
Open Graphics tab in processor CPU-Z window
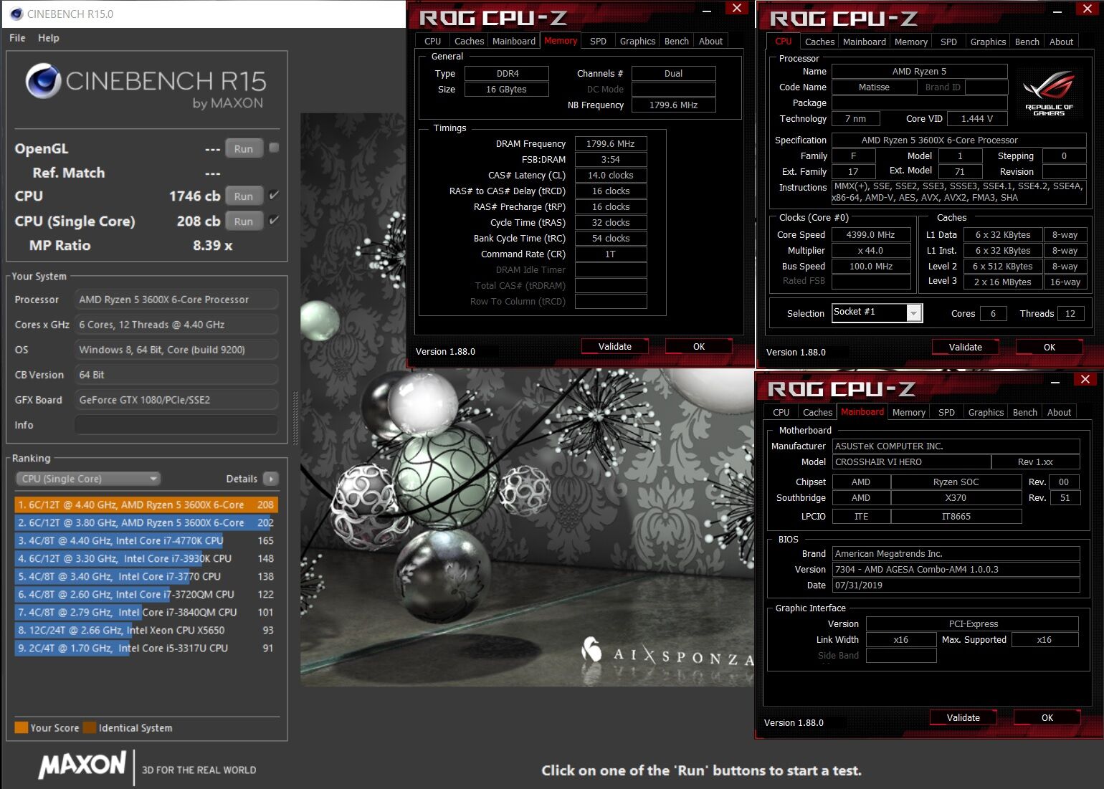point(988,42)
